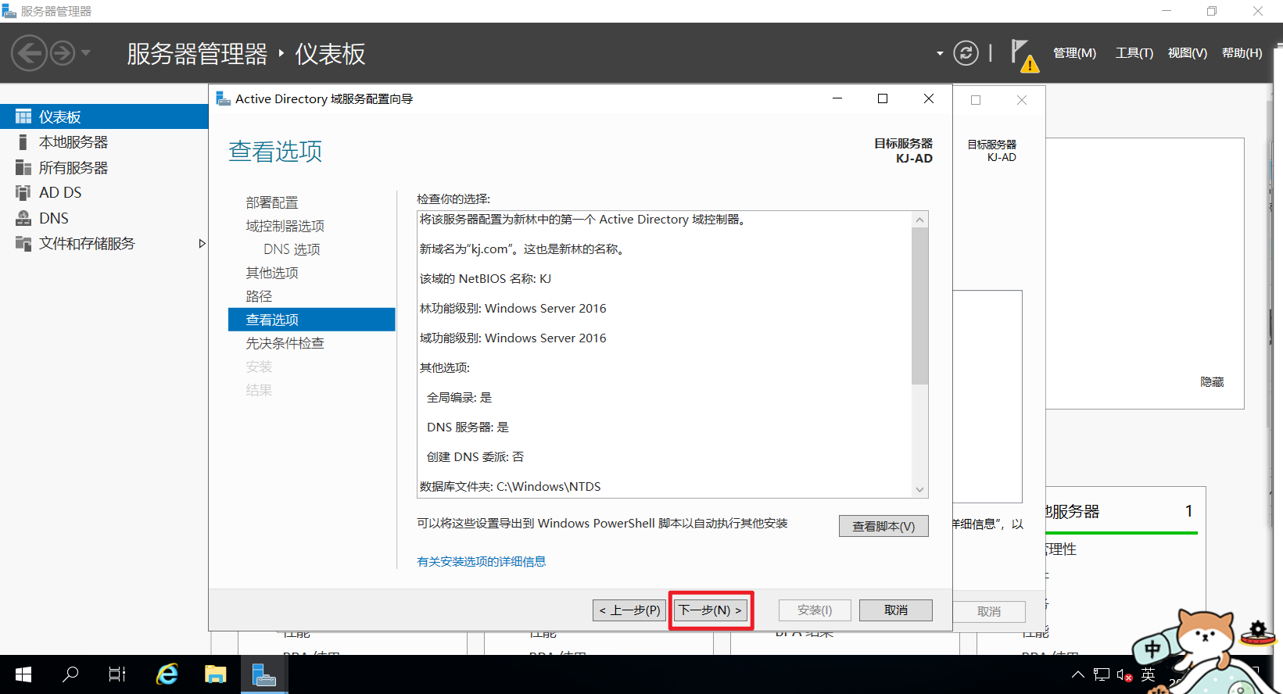Click the 查看脚本(V) button
The height and width of the screenshot is (694, 1283).
[x=883, y=526]
